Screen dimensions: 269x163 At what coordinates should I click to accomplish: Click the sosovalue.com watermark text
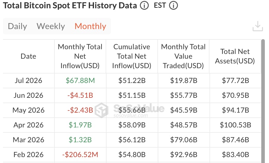point(130,116)
